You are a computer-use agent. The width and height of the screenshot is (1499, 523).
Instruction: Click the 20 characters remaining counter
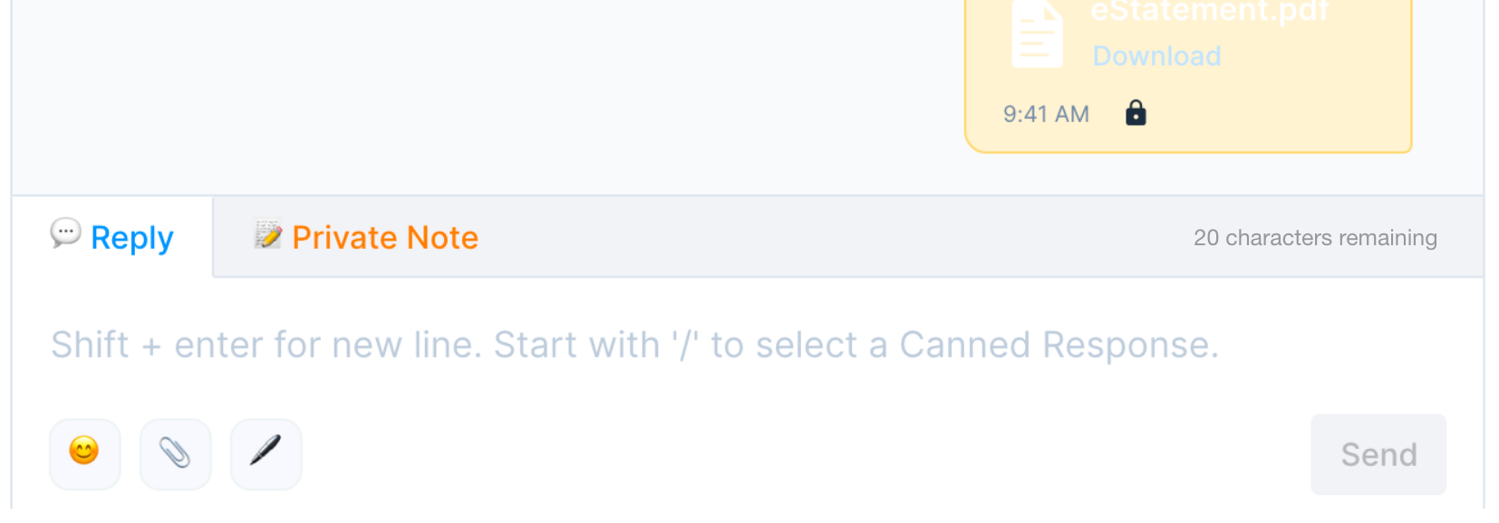1315,237
